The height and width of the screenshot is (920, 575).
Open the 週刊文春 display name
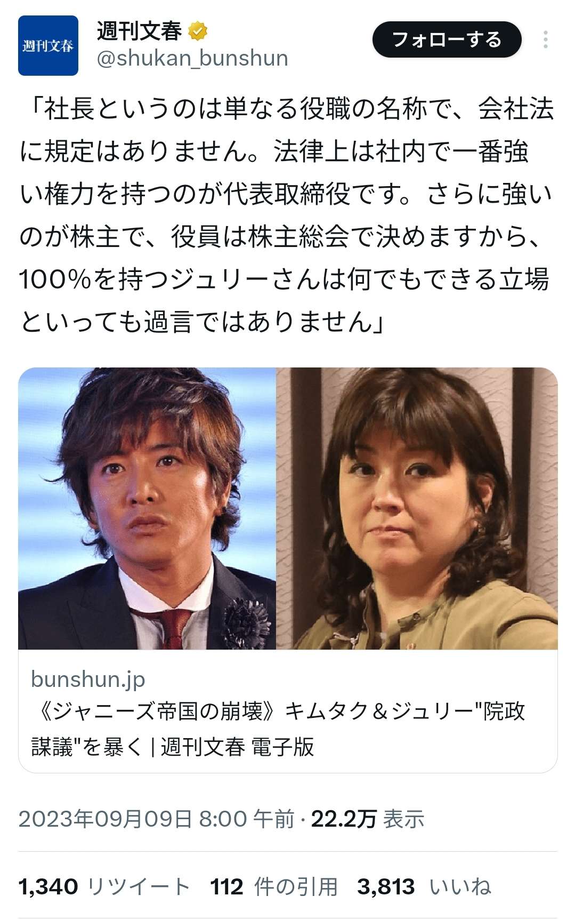(x=139, y=31)
